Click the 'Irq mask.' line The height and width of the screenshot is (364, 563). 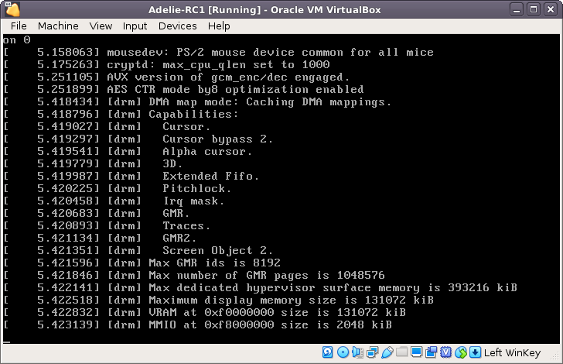tap(114, 201)
